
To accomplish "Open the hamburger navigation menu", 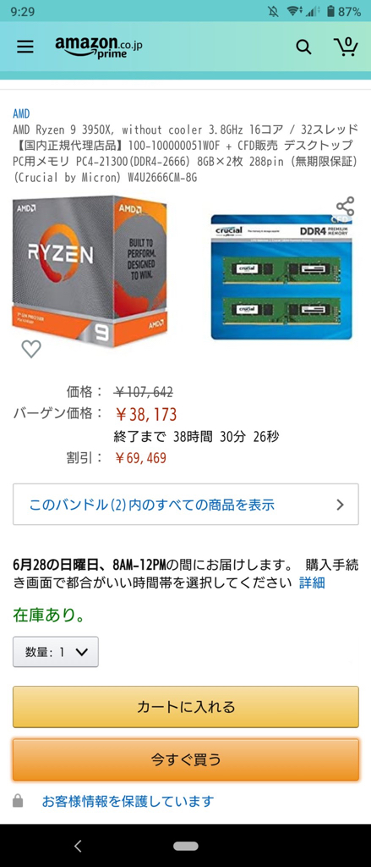I will coord(25,47).
